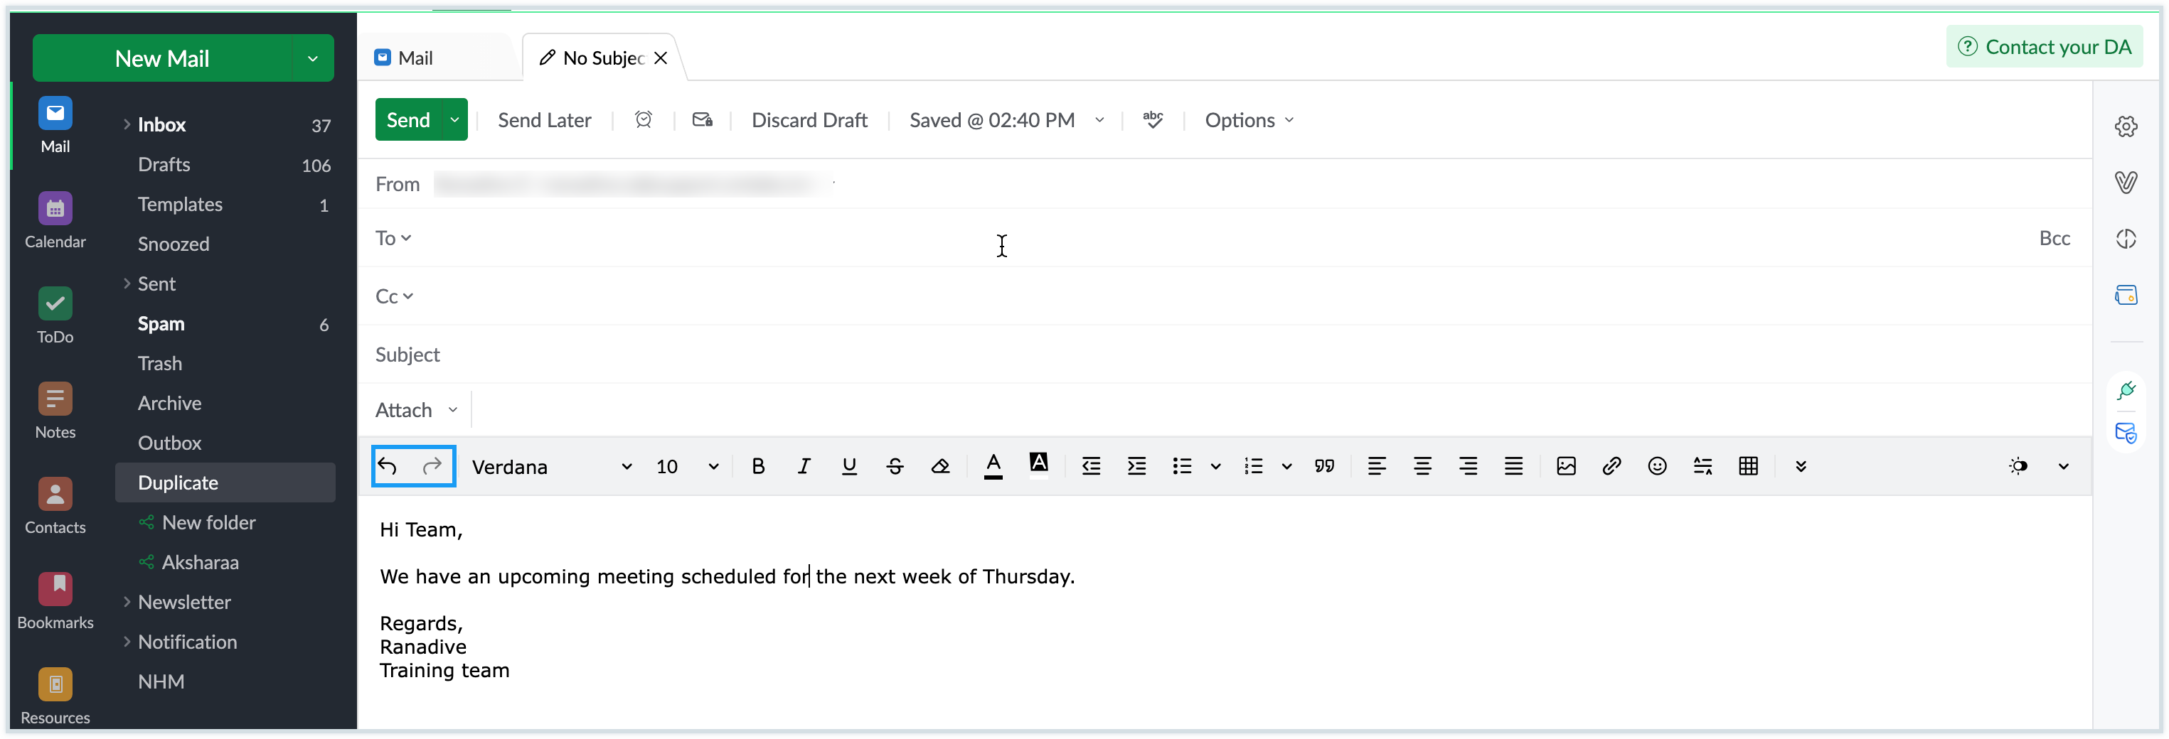Insert a table using the grid icon
Image resolution: width=2169 pixels, height=739 pixels.
click(1747, 466)
